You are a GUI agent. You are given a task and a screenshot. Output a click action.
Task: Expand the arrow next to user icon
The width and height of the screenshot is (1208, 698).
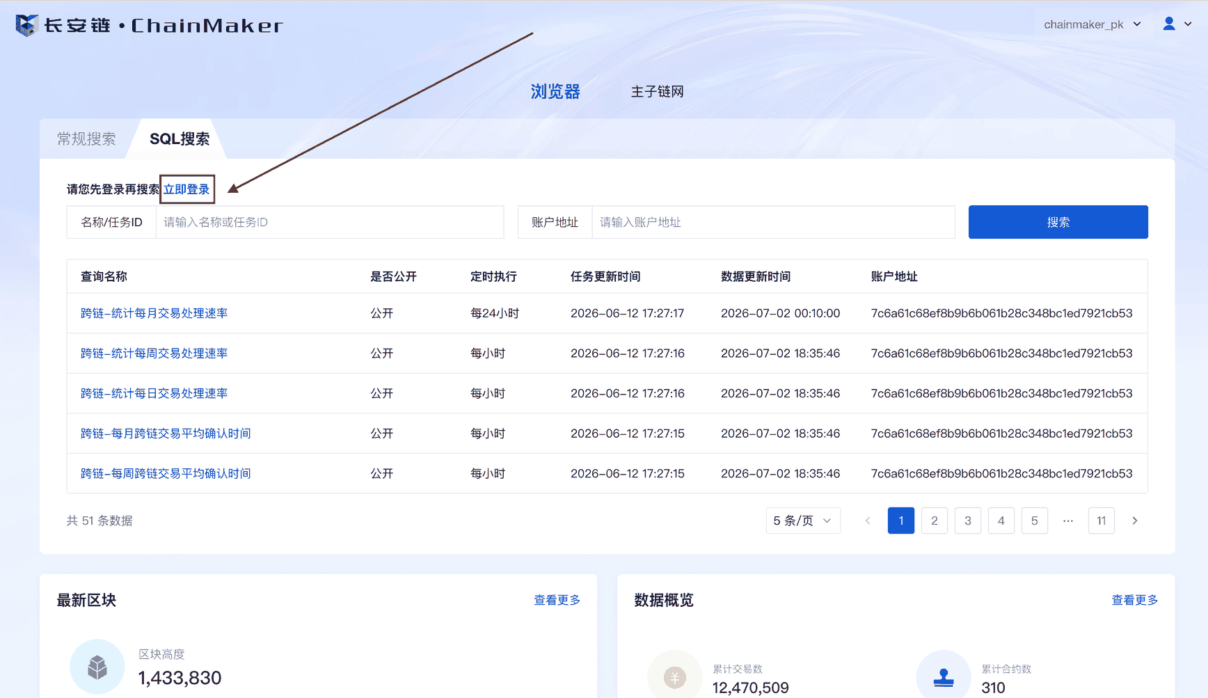(x=1188, y=24)
